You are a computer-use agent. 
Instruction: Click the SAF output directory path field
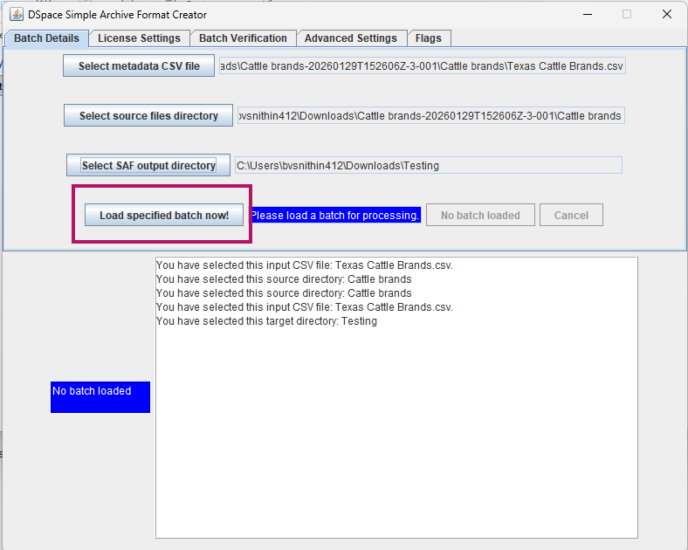[x=428, y=165]
